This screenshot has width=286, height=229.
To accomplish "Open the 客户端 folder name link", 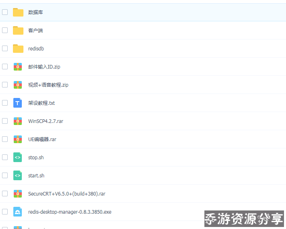I will tap(36, 31).
